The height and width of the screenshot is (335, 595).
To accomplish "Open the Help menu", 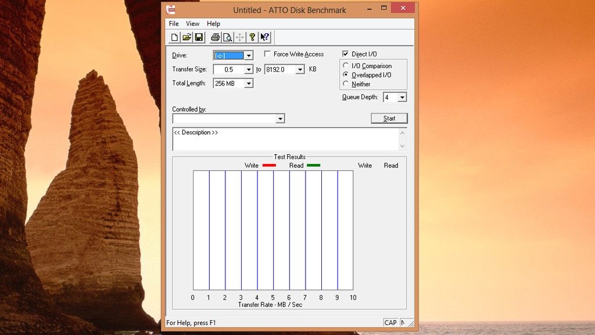I will 213,23.
